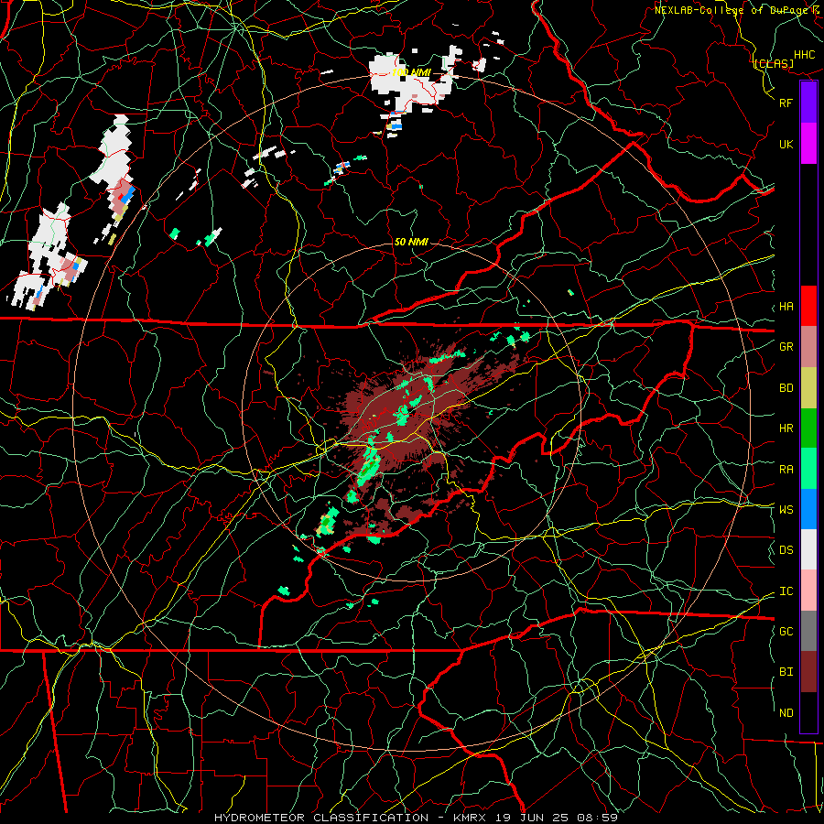Click the '50 NMI' range ring label
Image resolution: width=824 pixels, height=824 pixels.
click(x=411, y=242)
